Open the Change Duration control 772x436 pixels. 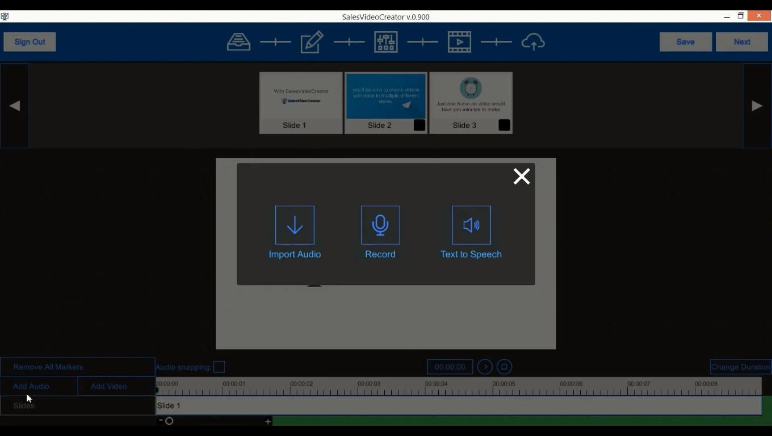pos(741,367)
